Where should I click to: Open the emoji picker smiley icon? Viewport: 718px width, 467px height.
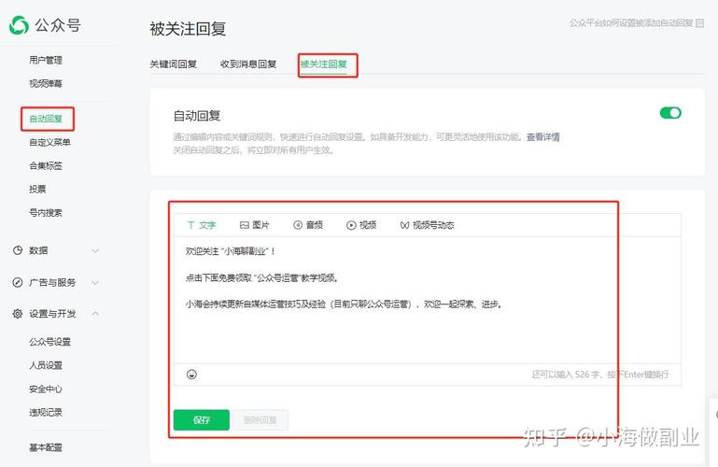[191, 375]
